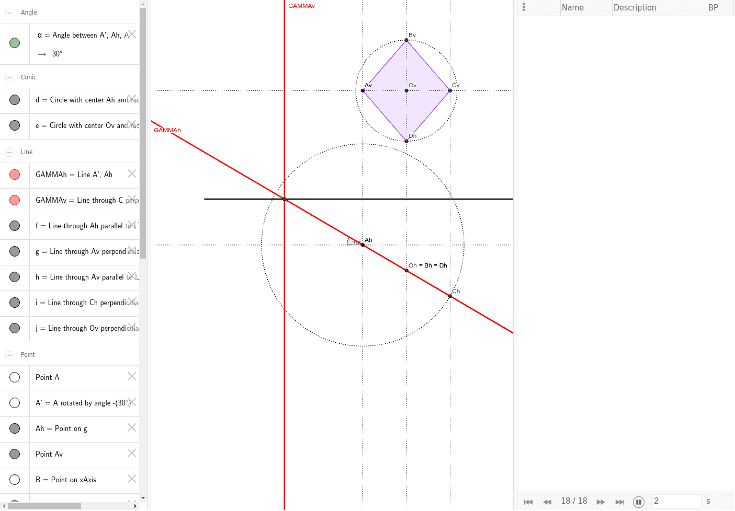Delete the GAMMAv line entry
Viewport: 735px width, 511px height.
pos(132,199)
